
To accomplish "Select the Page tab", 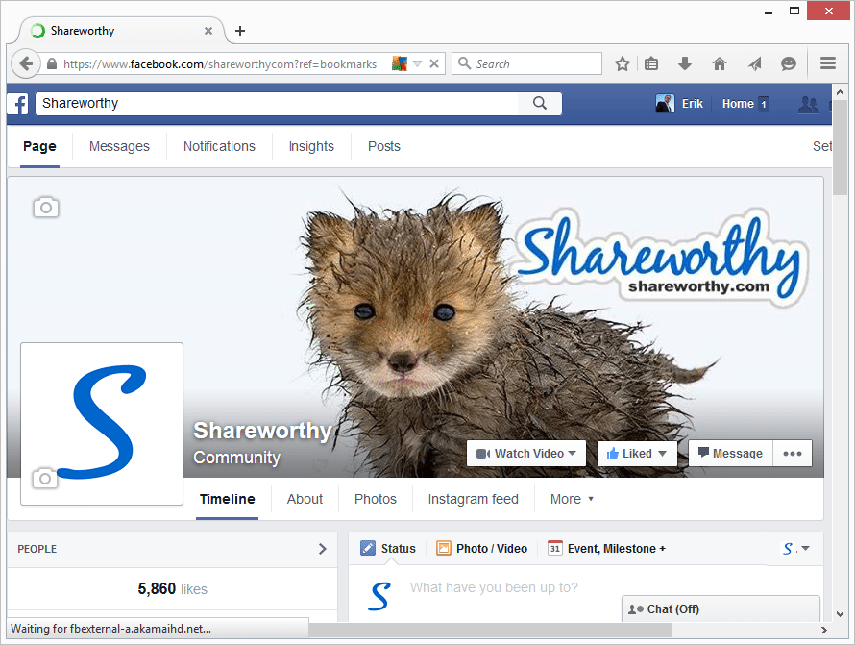I will pos(39,146).
